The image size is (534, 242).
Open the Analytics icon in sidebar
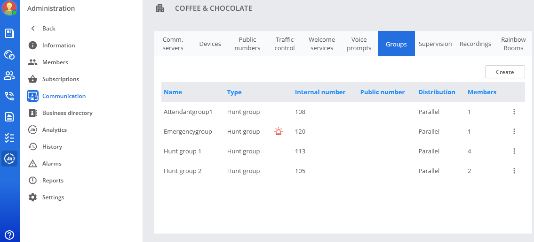[32, 130]
